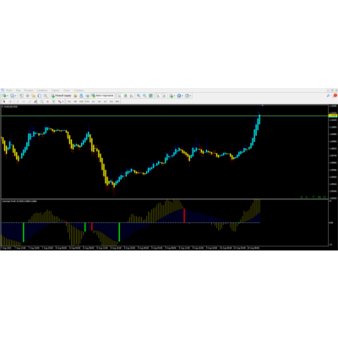Select the trendline drawing tool
The height and width of the screenshot is (338, 338).
pyautogui.click(x=30, y=101)
